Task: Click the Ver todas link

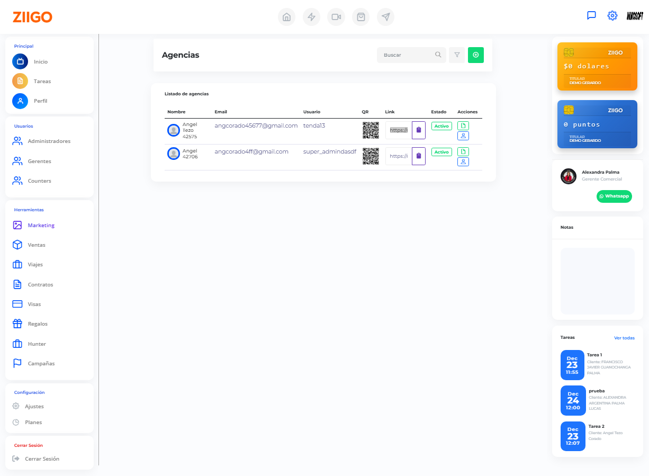Action: point(624,338)
